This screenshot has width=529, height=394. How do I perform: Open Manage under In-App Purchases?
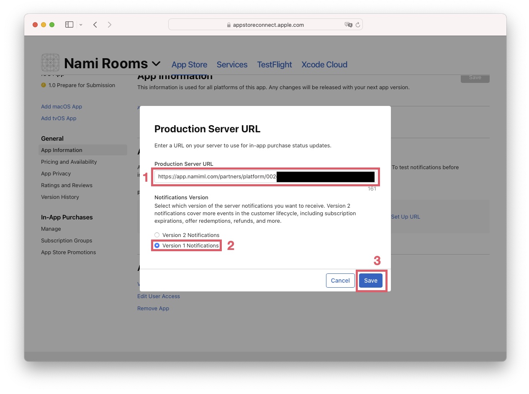[x=51, y=229]
